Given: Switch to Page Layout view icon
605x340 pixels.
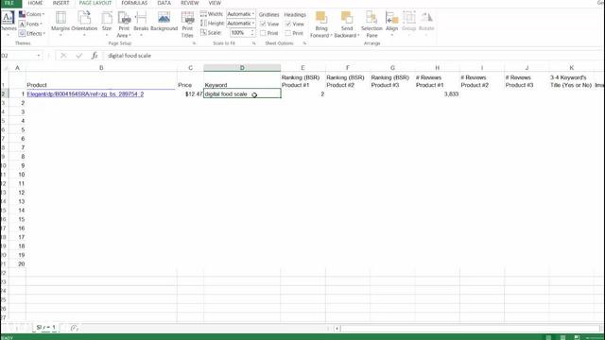Looking at the screenshot, I should coord(562,337).
